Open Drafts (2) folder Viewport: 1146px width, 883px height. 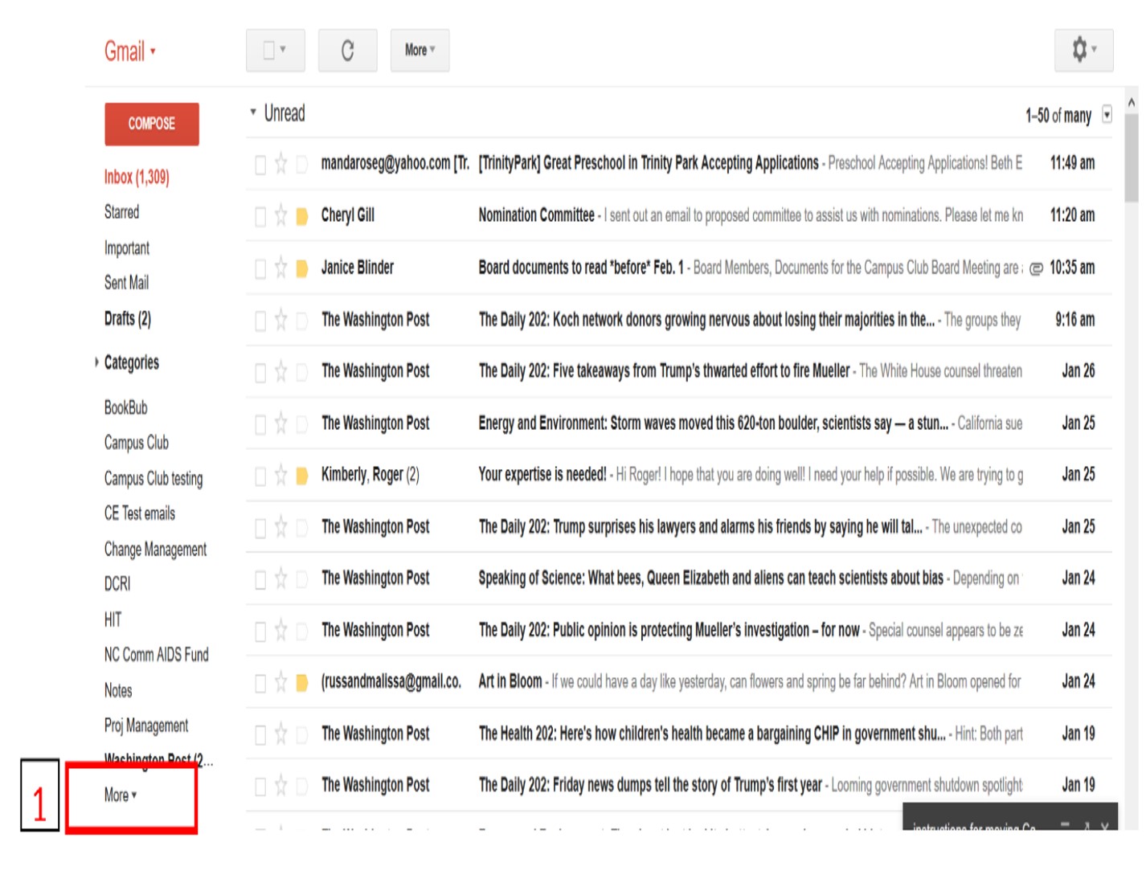[x=128, y=319]
